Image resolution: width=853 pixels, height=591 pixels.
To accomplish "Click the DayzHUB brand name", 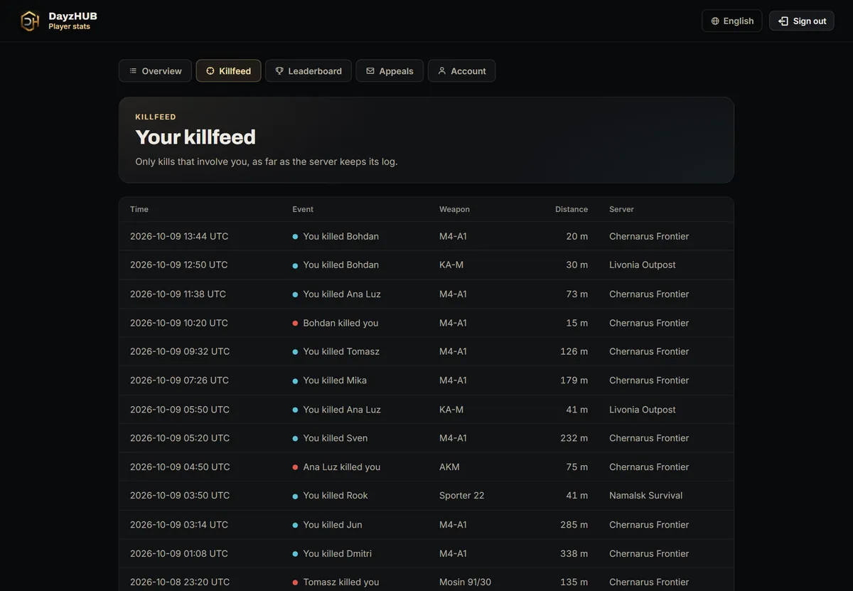I will coord(73,16).
